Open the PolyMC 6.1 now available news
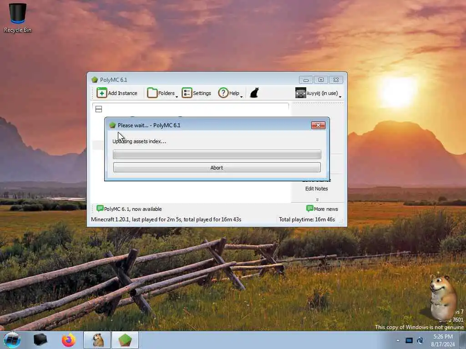Screen dimensions: 466x349 [129, 209]
